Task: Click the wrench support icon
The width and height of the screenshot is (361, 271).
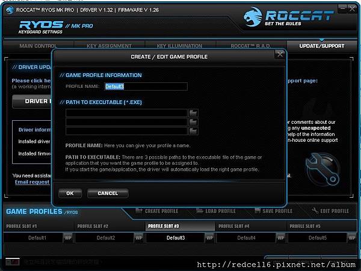Action: 322,169
